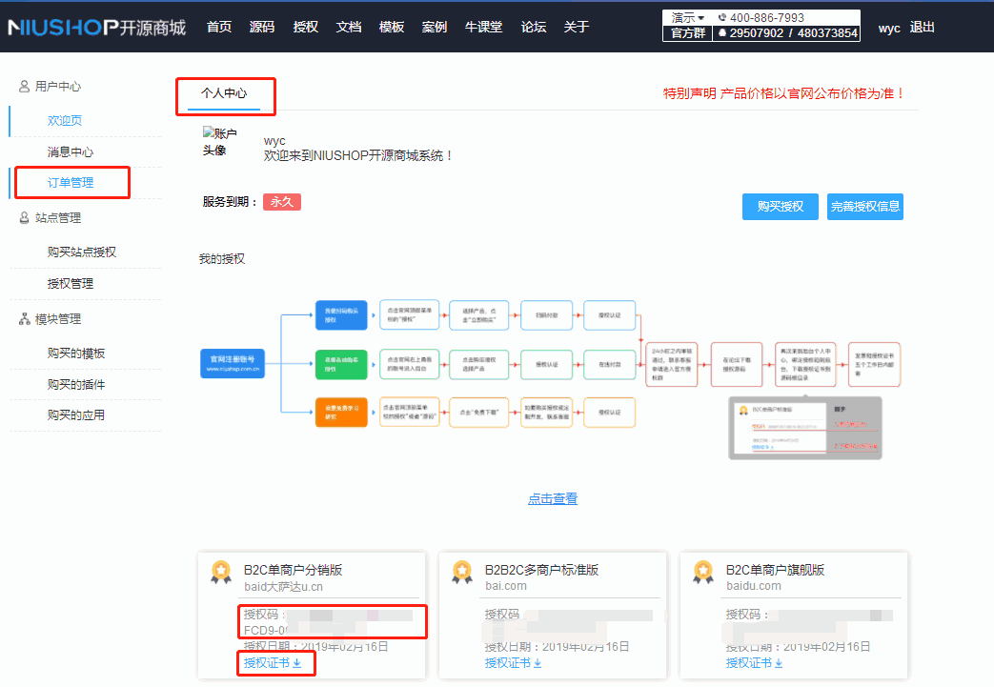Screen dimensions: 994x687
Task: Download 授权证书 for B2C单商户旗舰版
Action: pos(755,663)
